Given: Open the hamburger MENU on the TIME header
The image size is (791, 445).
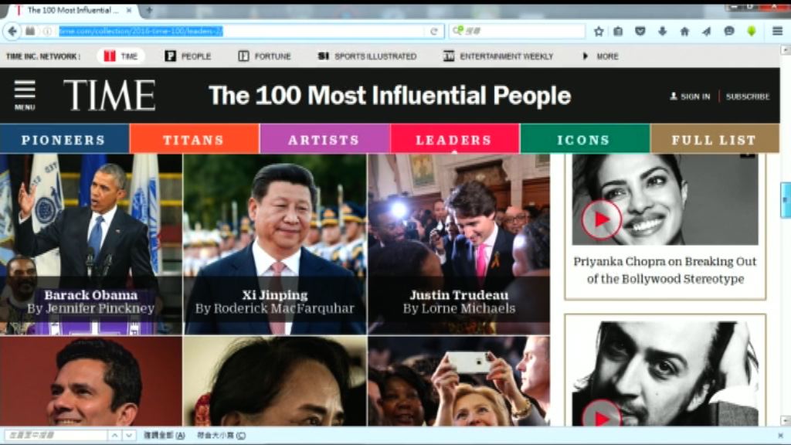Looking at the screenshot, I should pyautogui.click(x=25, y=95).
